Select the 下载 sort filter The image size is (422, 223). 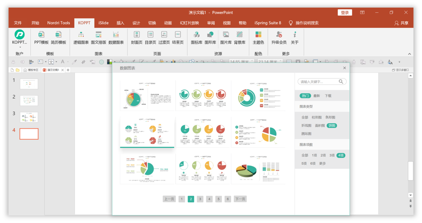click(x=328, y=96)
